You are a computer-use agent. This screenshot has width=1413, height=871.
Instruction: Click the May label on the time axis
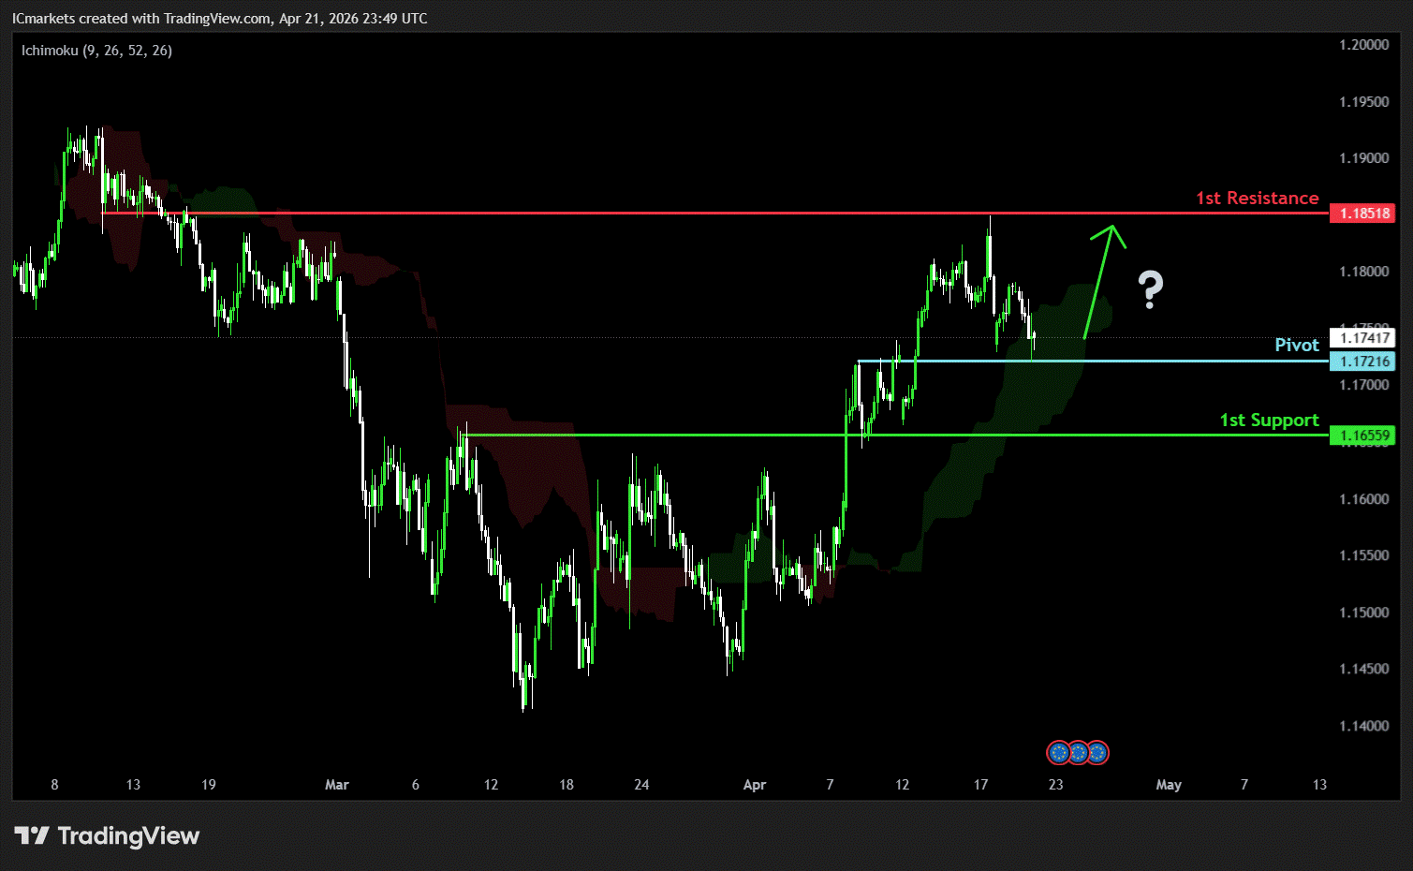[x=1168, y=785]
